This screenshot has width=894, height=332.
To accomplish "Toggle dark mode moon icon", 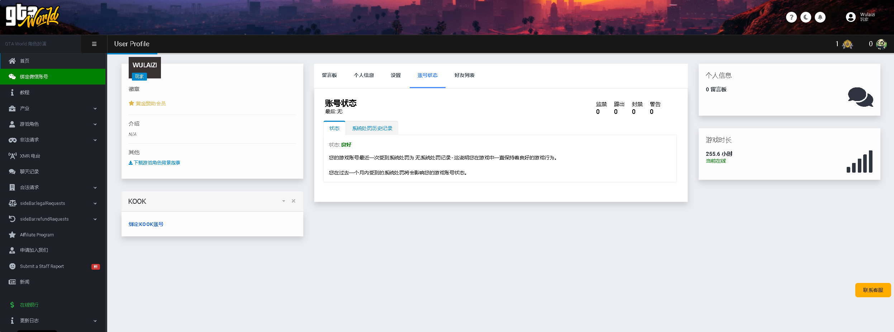I will coord(805,17).
